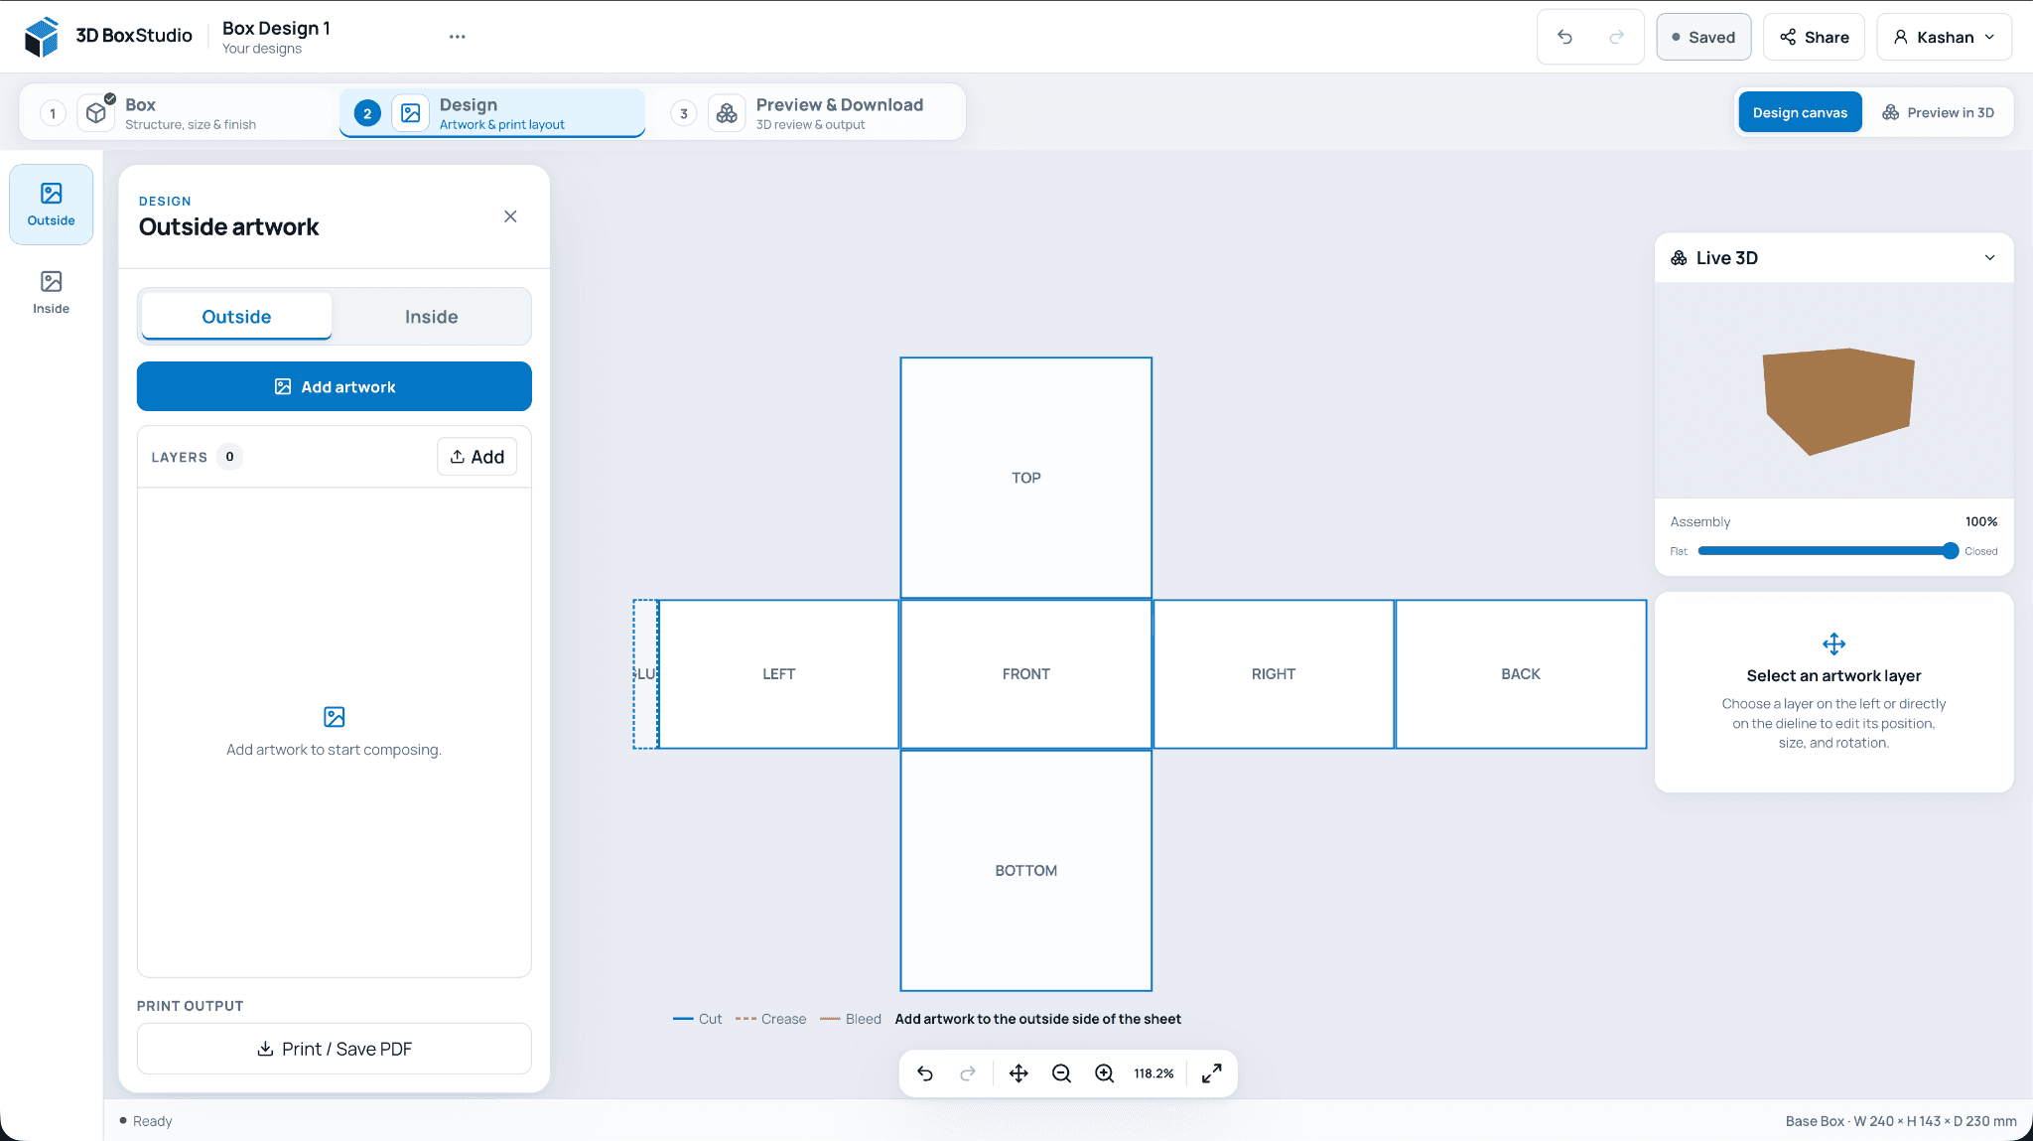Select the BACK panel on dieline
The height and width of the screenshot is (1141, 2033).
tap(1521, 674)
